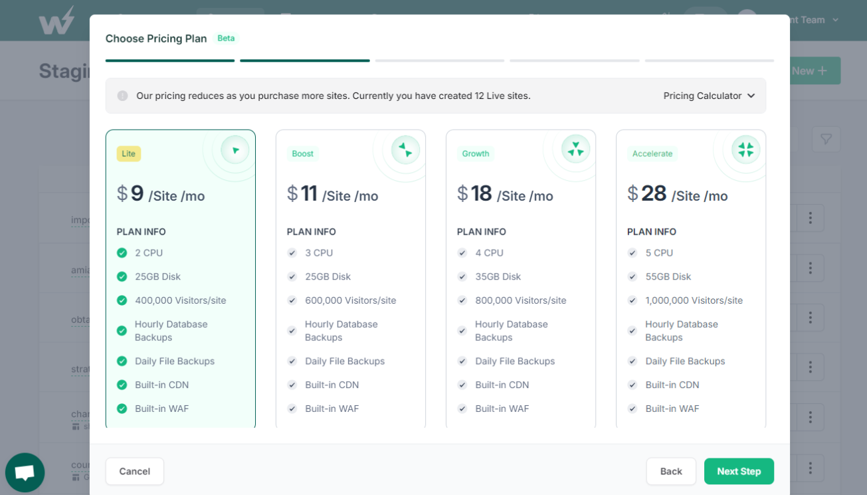This screenshot has height=495, width=867.
Task: Click the check icon beside 5 CPU
Action: (632, 253)
